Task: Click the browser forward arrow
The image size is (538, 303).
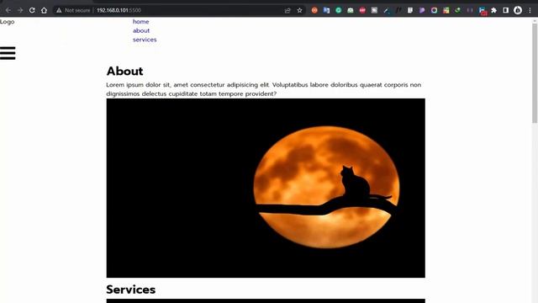Action: (20, 10)
